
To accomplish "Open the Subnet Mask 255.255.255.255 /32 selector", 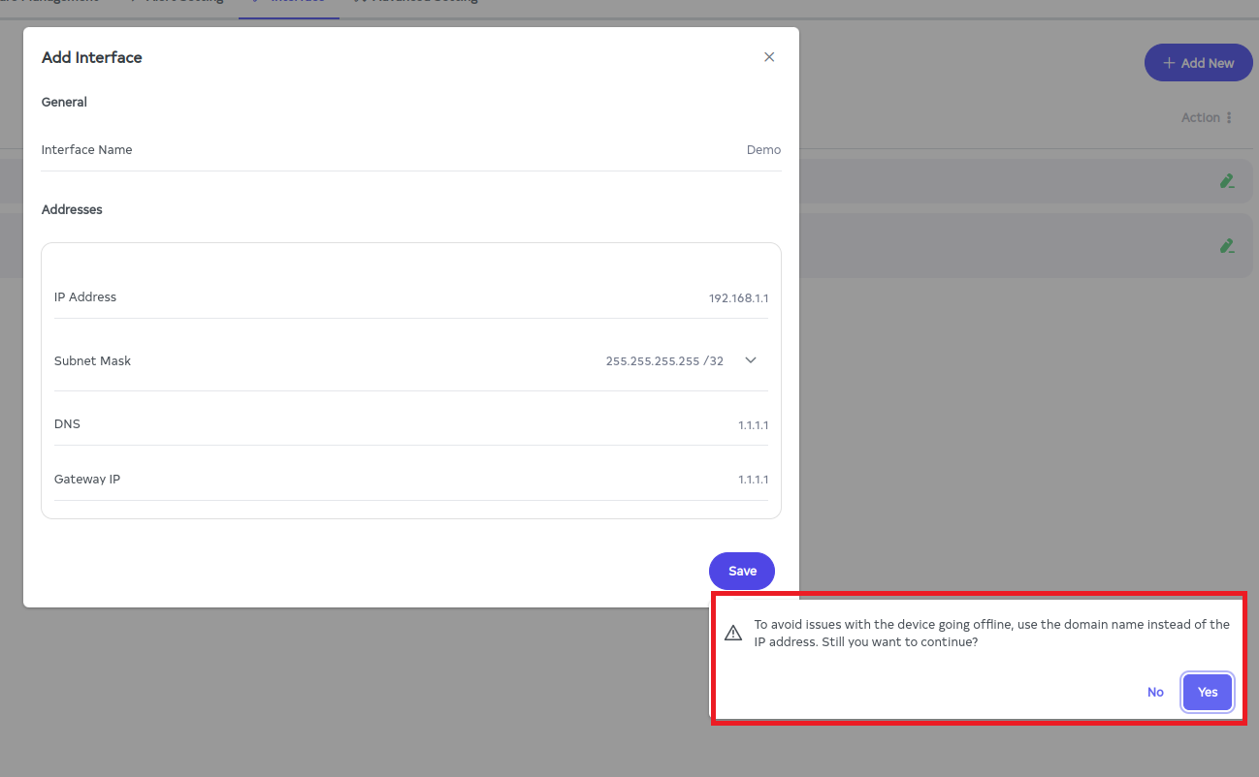I will [x=664, y=360].
